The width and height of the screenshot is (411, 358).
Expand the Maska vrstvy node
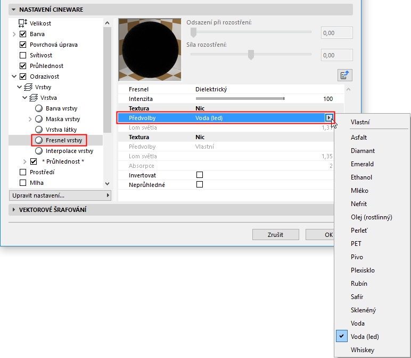[30, 119]
